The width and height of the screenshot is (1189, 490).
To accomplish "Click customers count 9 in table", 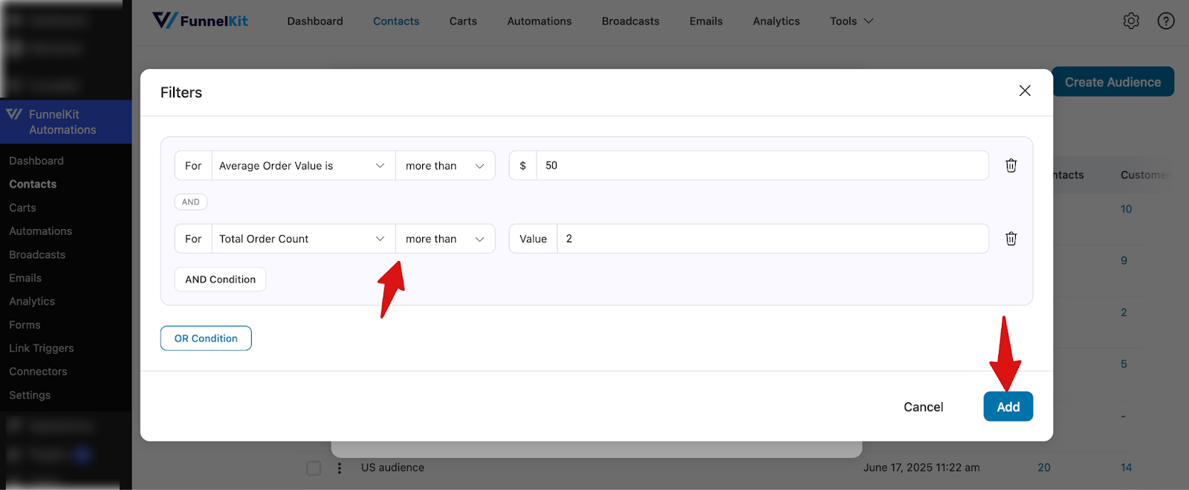I will coord(1124,261).
